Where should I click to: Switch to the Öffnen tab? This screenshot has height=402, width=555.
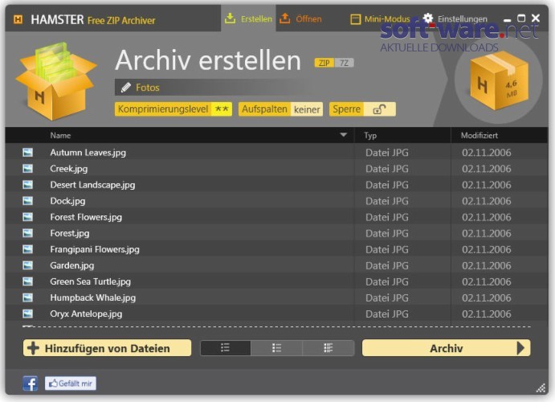[x=300, y=18]
